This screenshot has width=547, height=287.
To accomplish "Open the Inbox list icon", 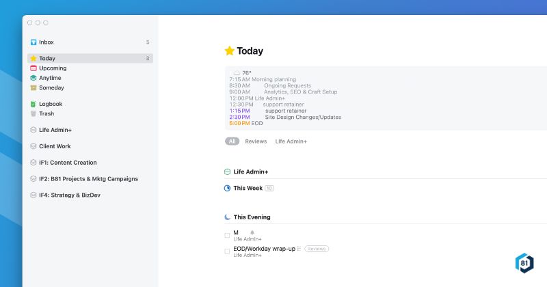I will point(34,42).
